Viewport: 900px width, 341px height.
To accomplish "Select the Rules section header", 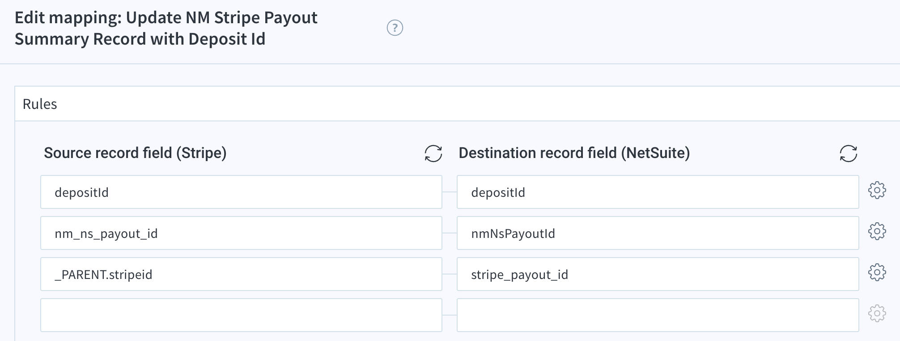I will [x=457, y=104].
